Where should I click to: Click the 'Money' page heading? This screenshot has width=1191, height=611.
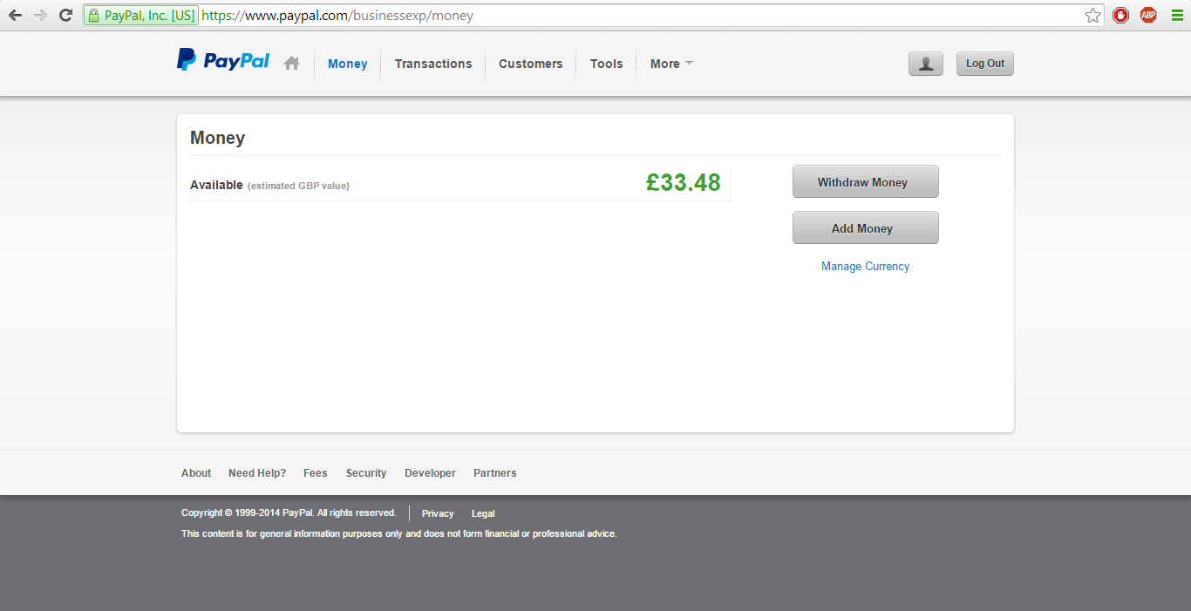click(218, 138)
